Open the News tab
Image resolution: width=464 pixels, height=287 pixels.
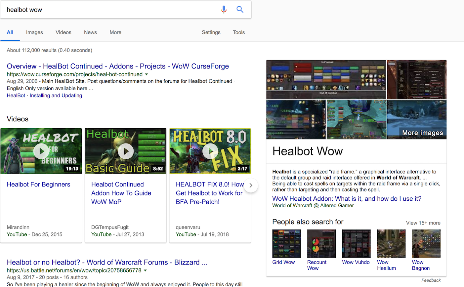coord(90,32)
